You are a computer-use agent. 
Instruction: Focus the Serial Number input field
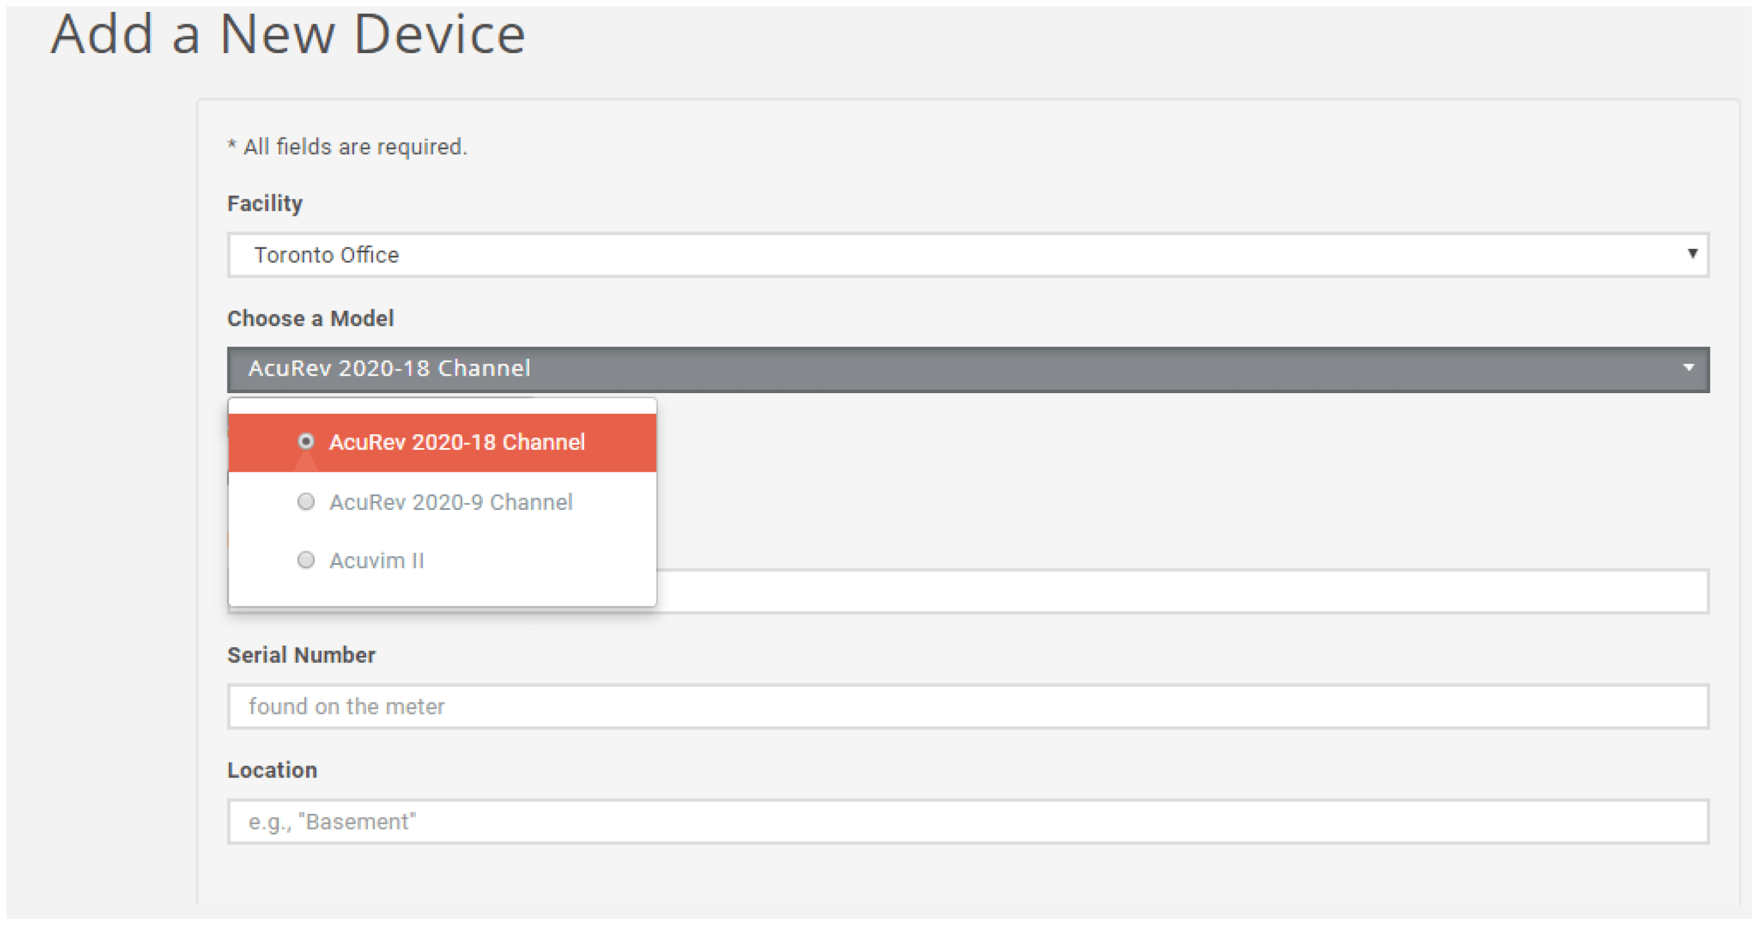coord(967,706)
